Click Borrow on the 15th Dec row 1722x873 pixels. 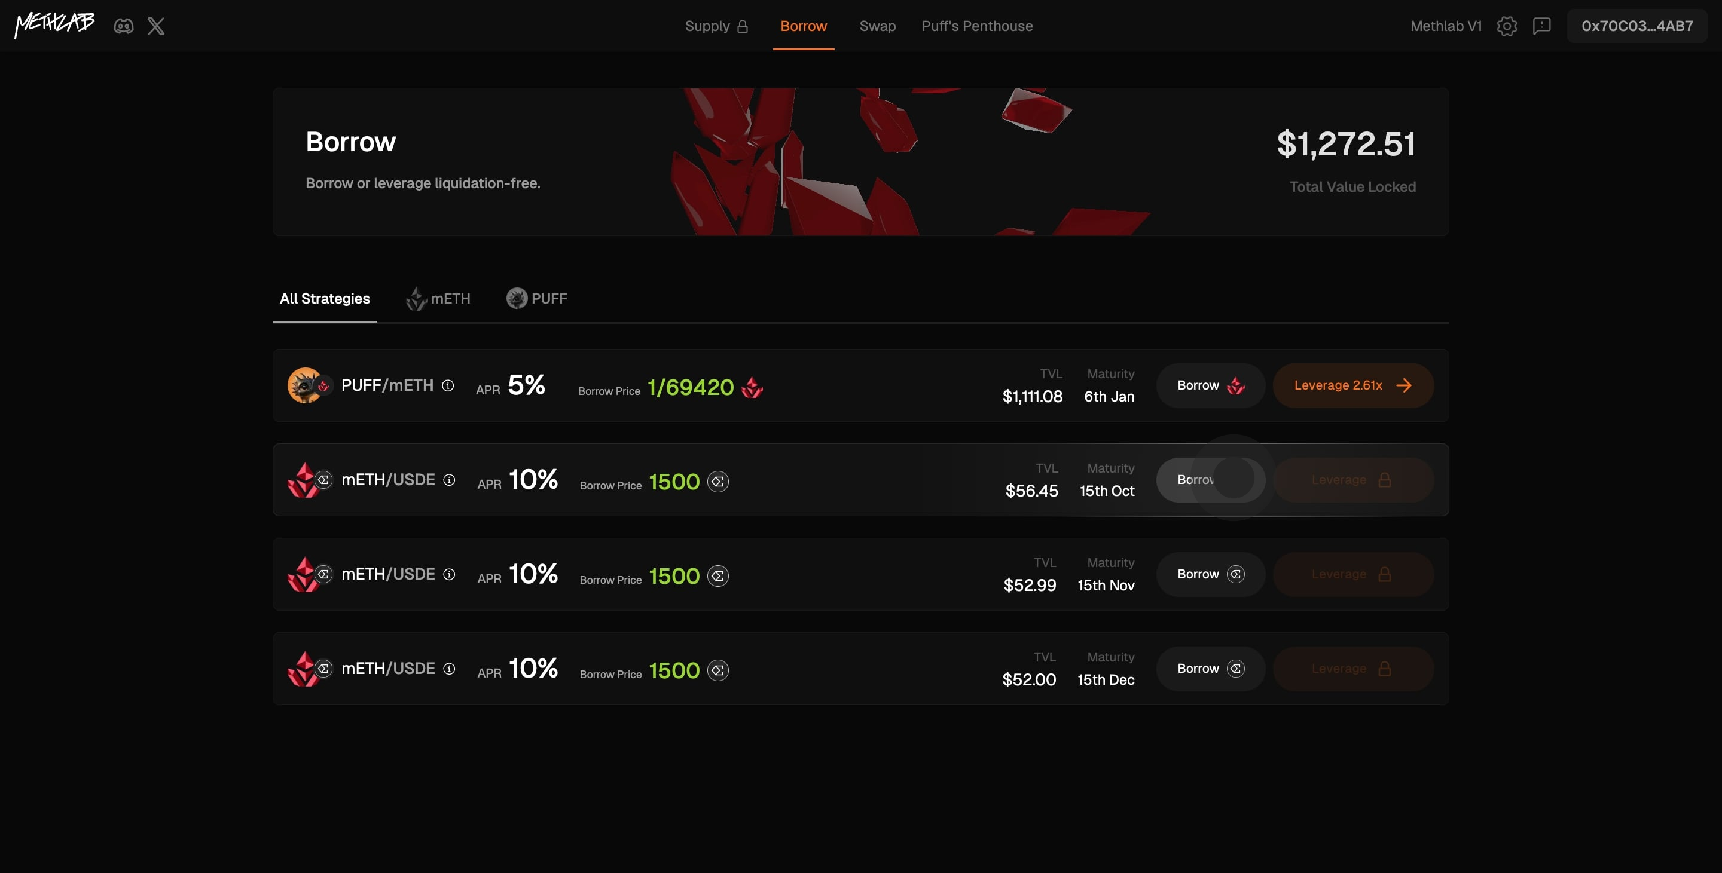coord(1210,669)
